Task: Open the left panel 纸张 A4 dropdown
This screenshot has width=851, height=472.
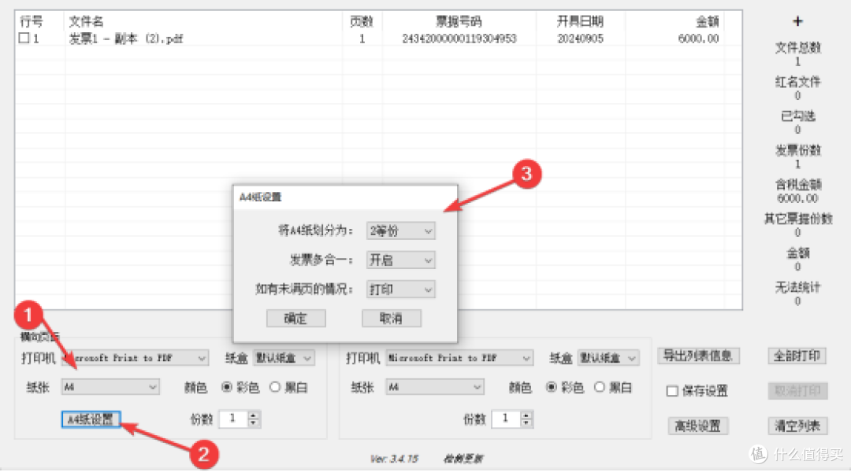Action: coord(110,387)
